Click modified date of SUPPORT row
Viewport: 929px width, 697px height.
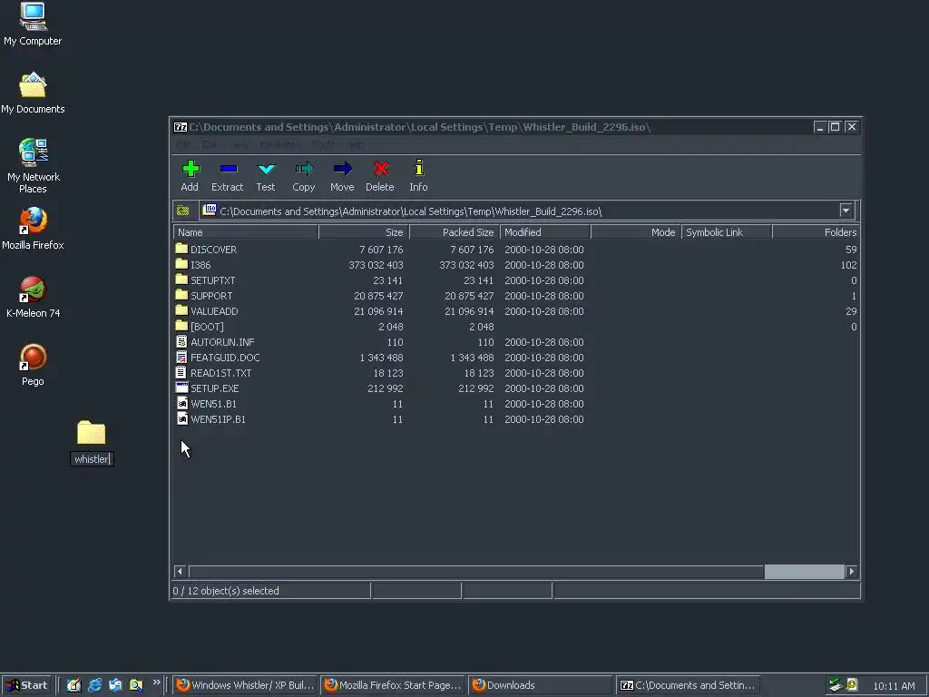coord(544,296)
